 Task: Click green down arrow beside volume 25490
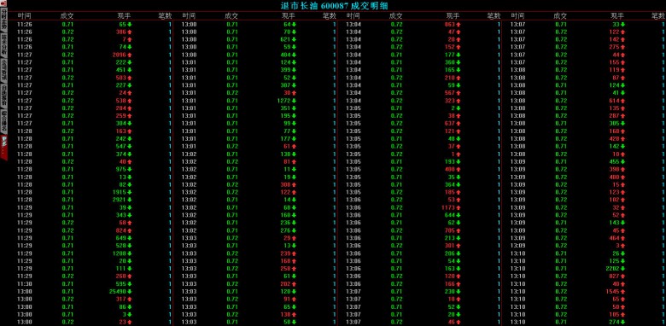tap(130, 292)
